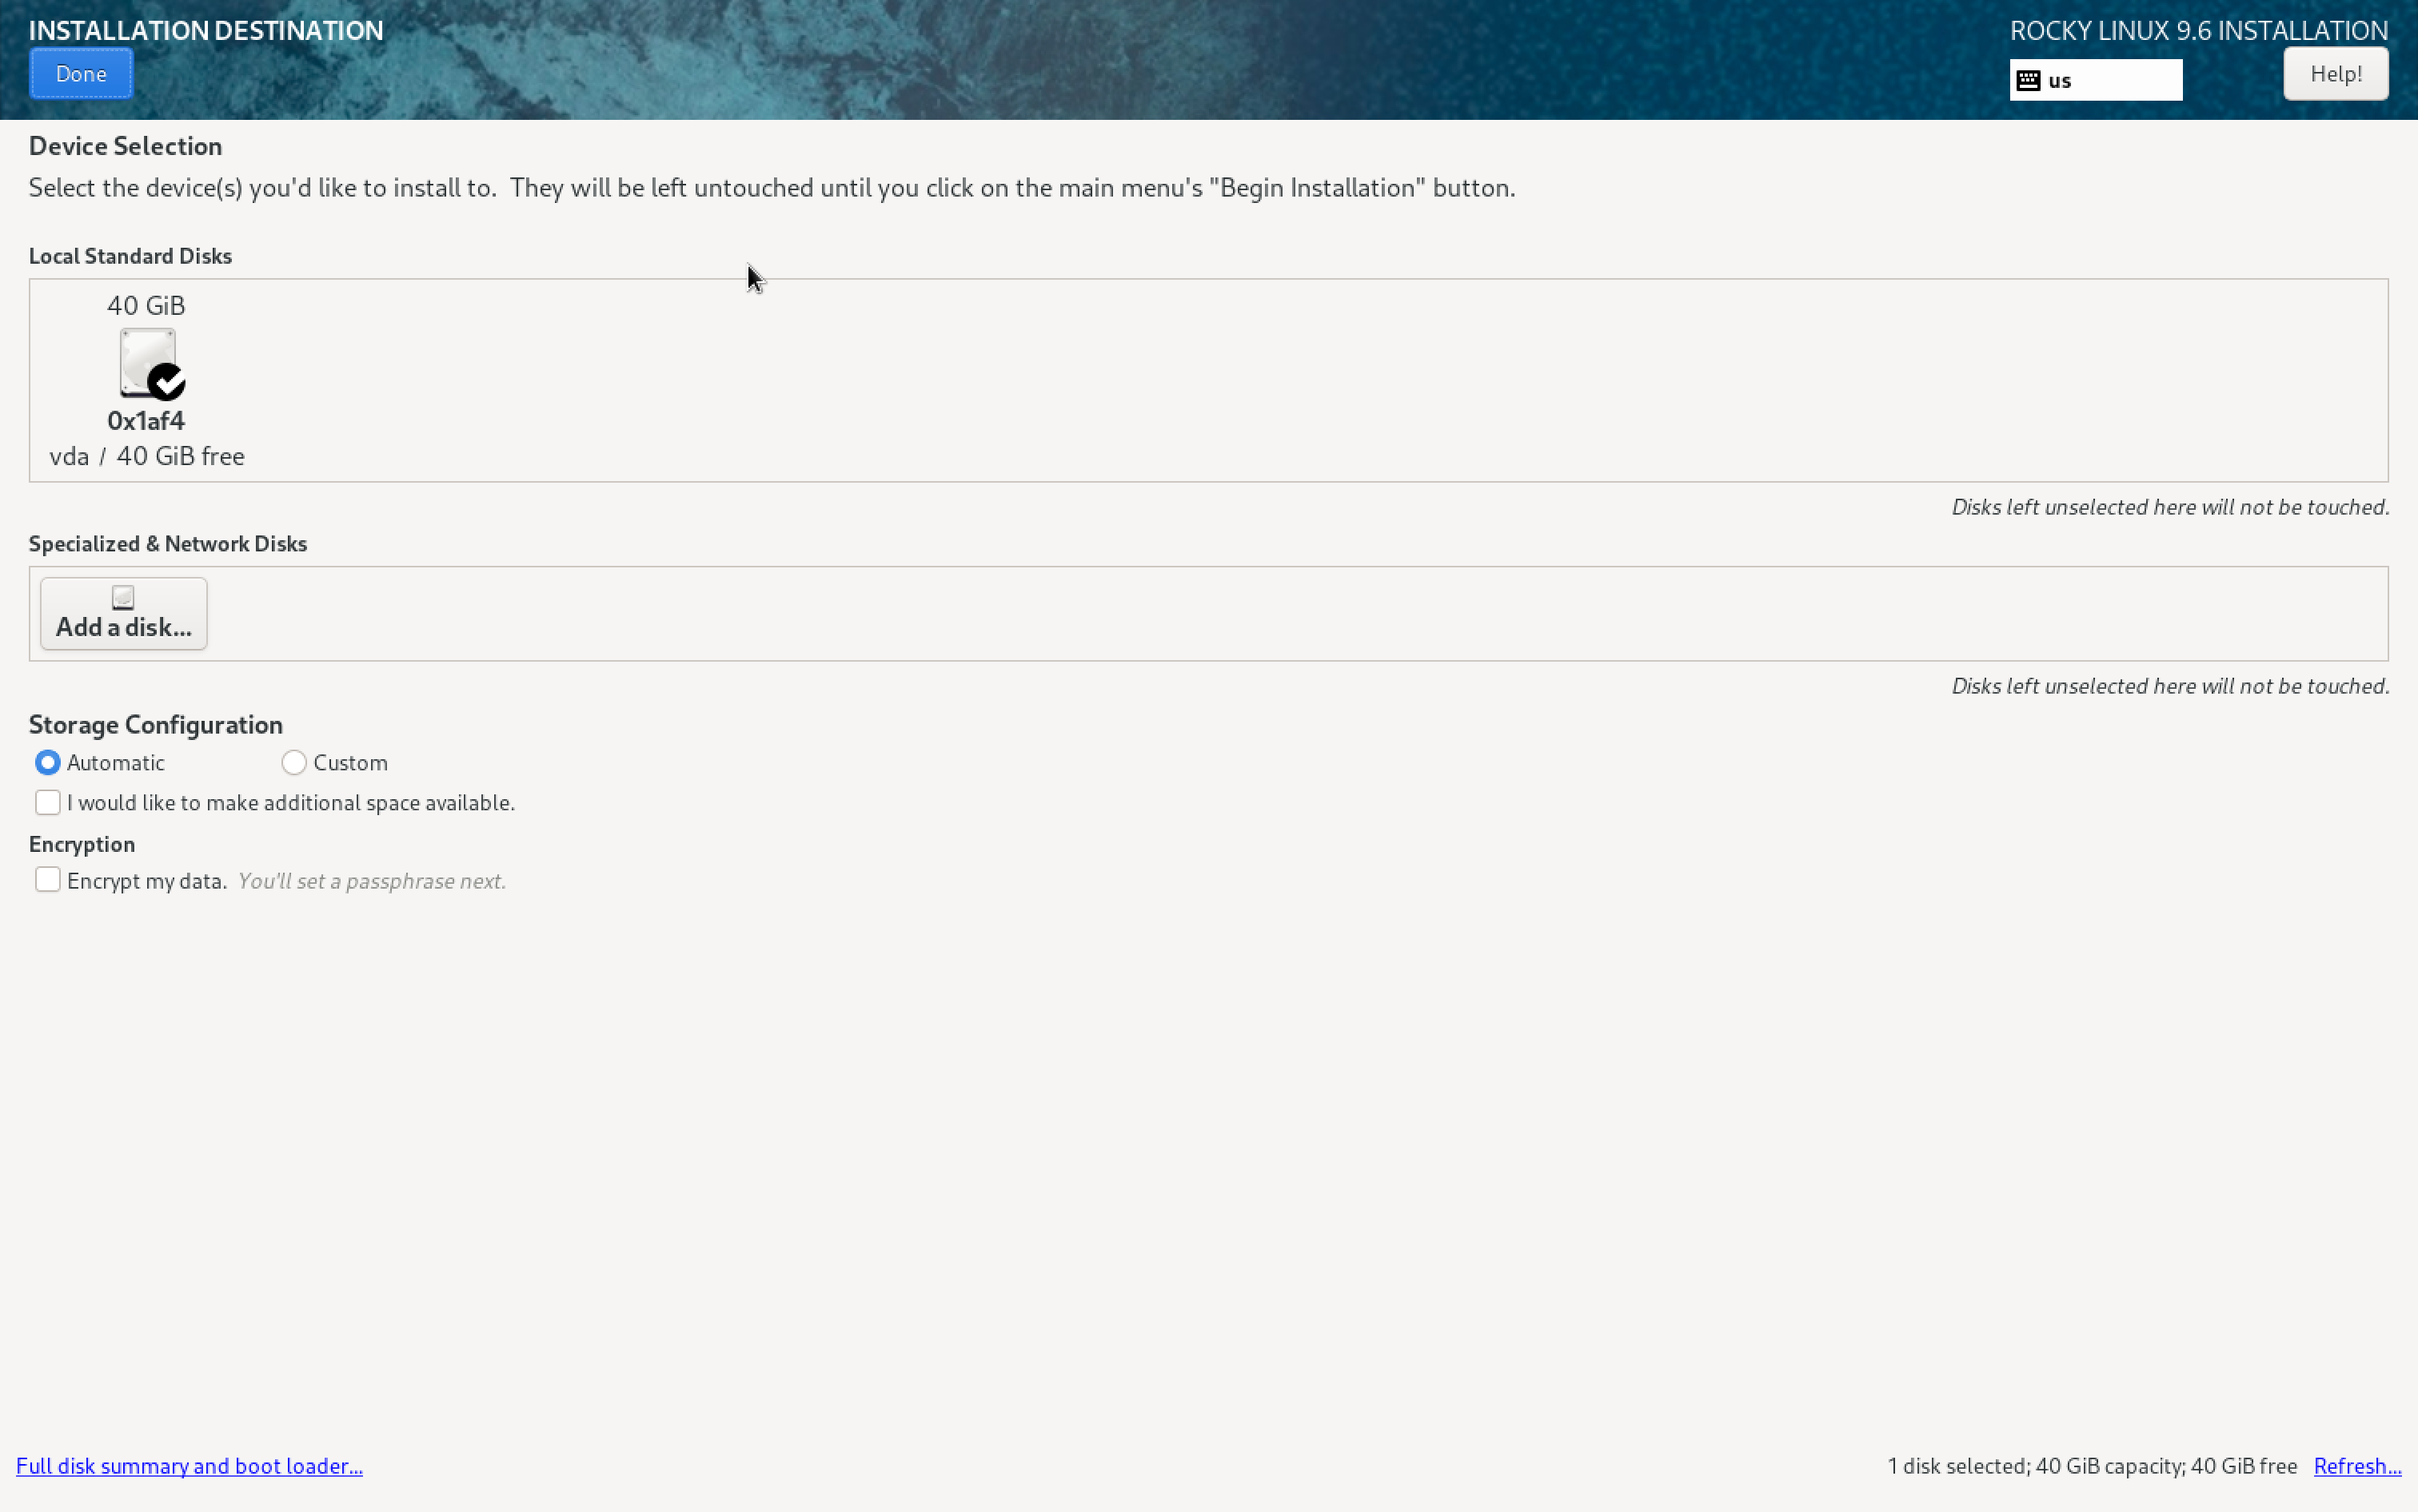
Task: Open the Help! button
Action: (x=2335, y=74)
